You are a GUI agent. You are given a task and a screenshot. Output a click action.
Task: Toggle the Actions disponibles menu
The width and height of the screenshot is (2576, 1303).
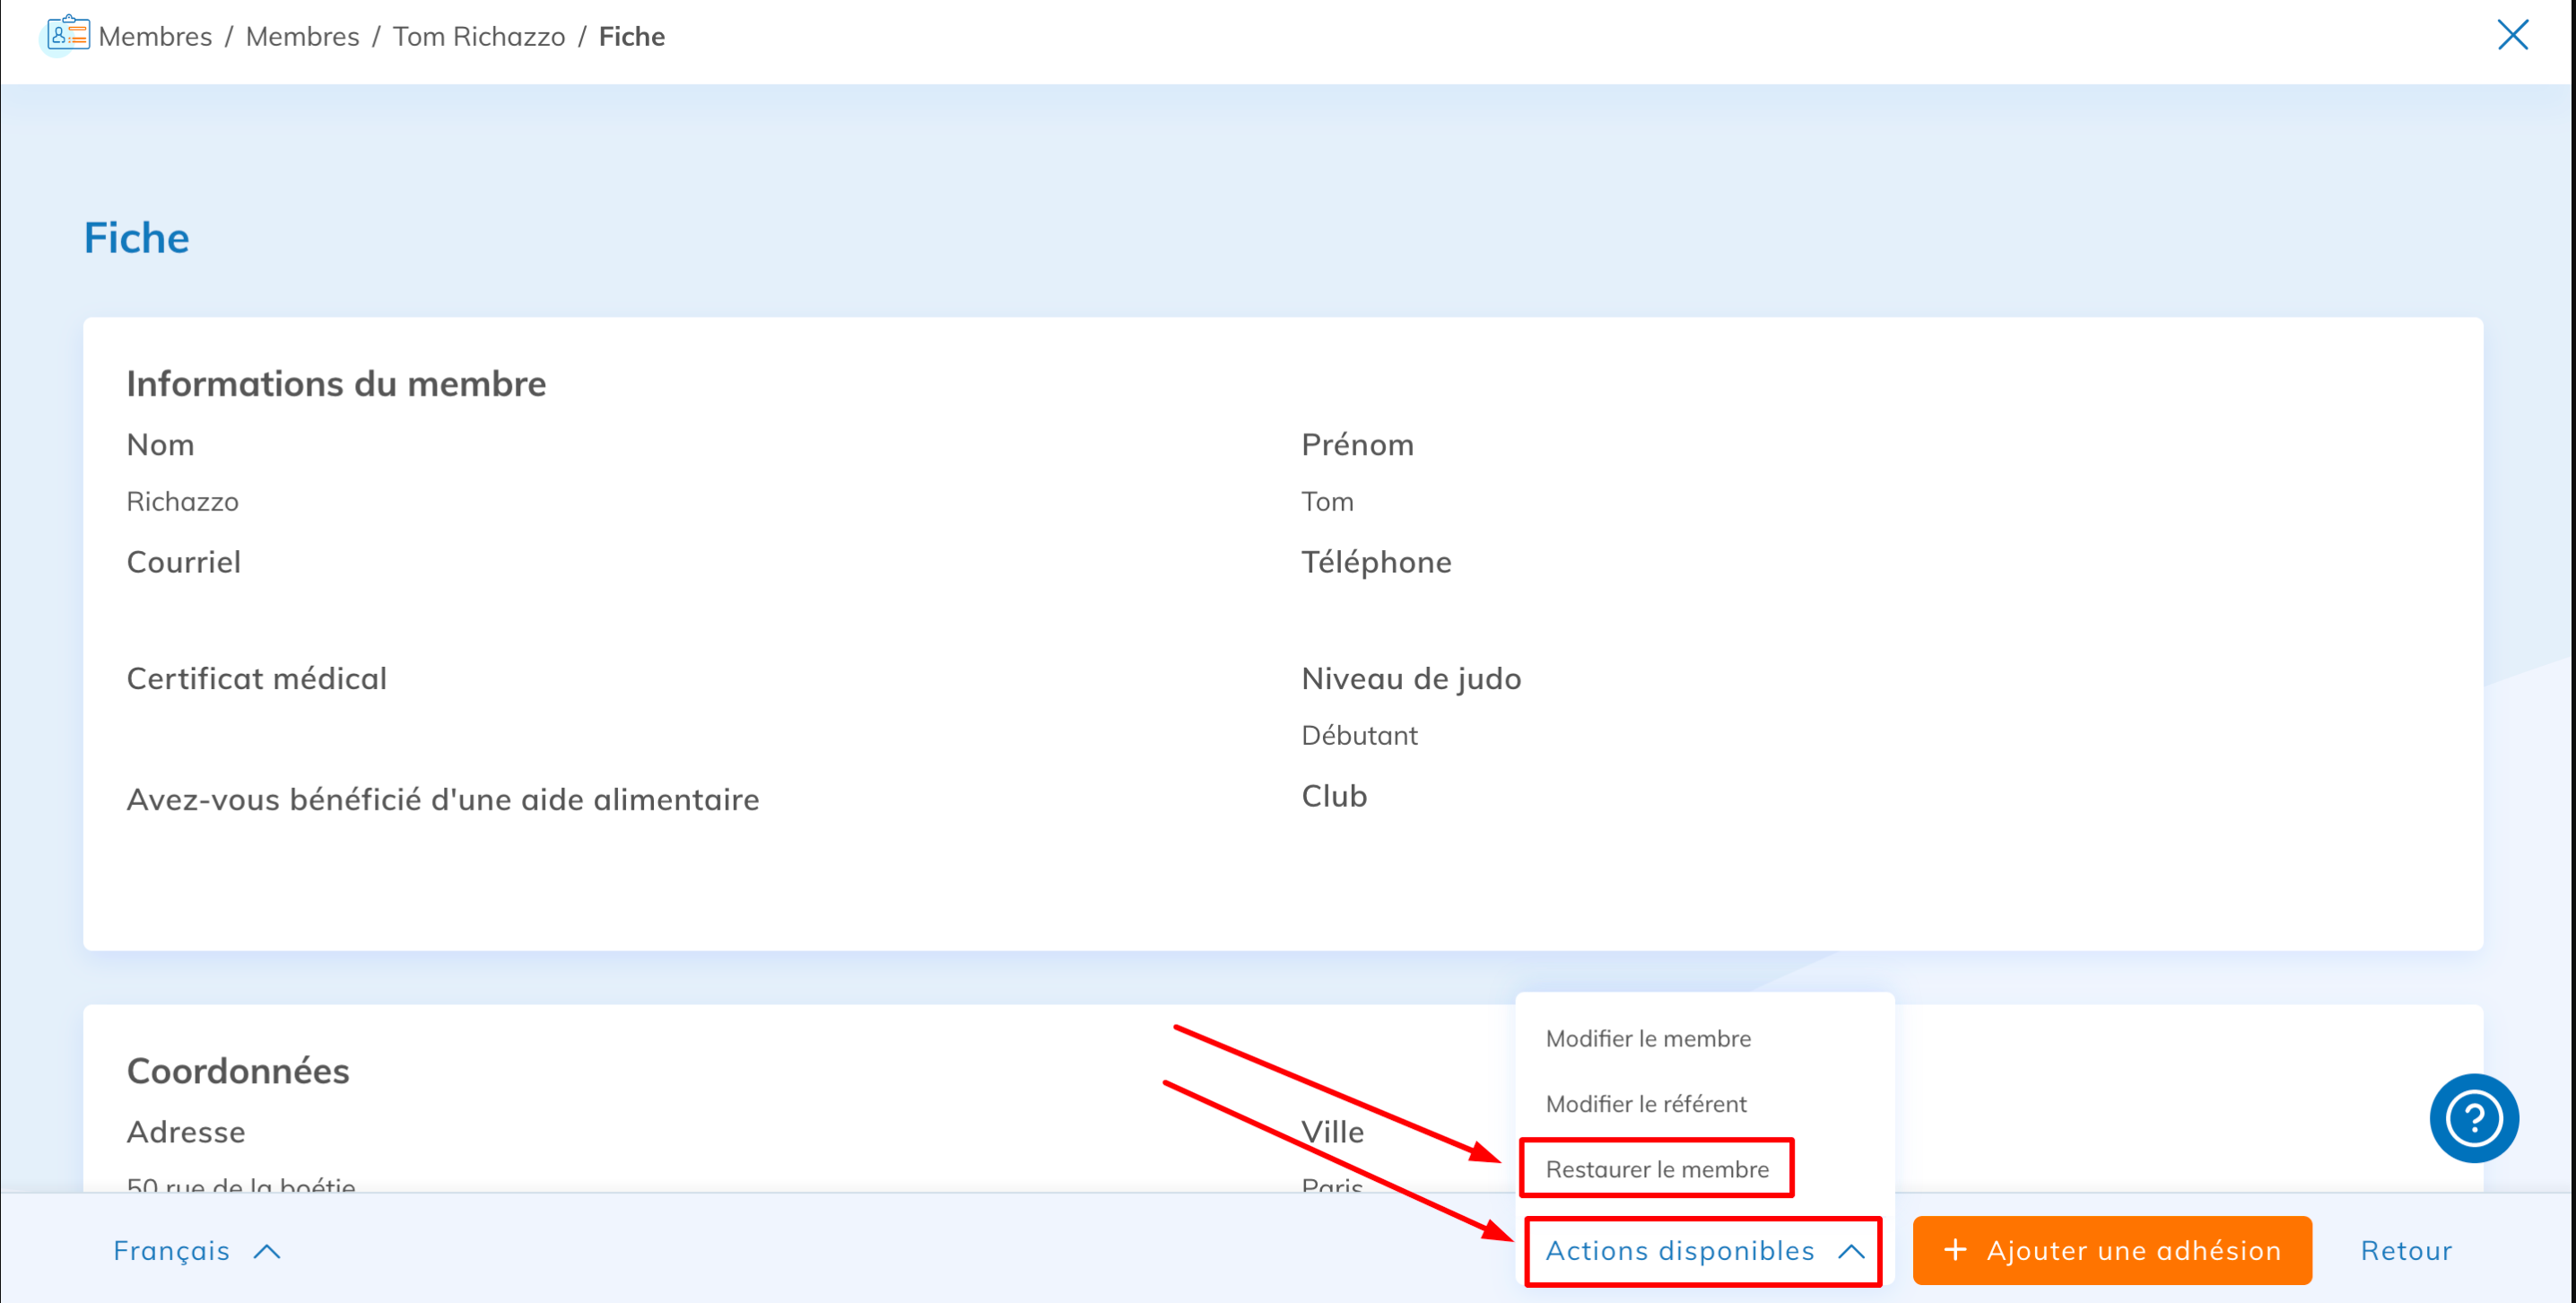(1679, 1250)
